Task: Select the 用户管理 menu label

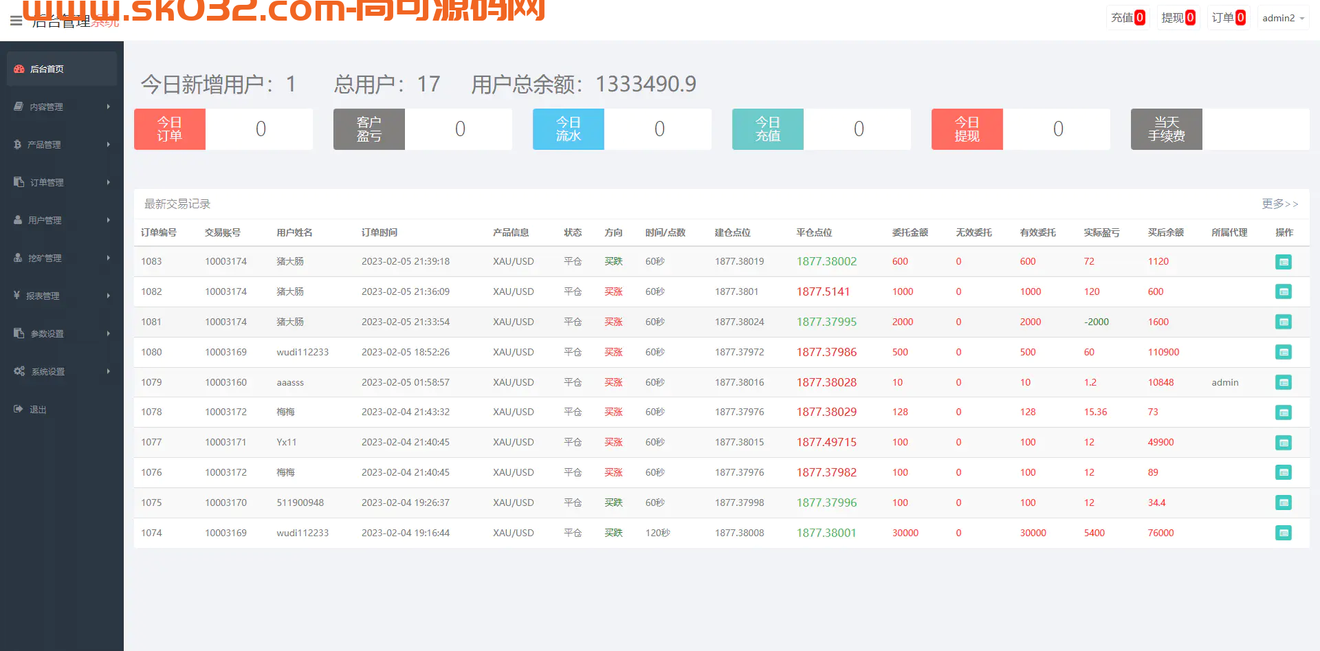Action: [45, 221]
